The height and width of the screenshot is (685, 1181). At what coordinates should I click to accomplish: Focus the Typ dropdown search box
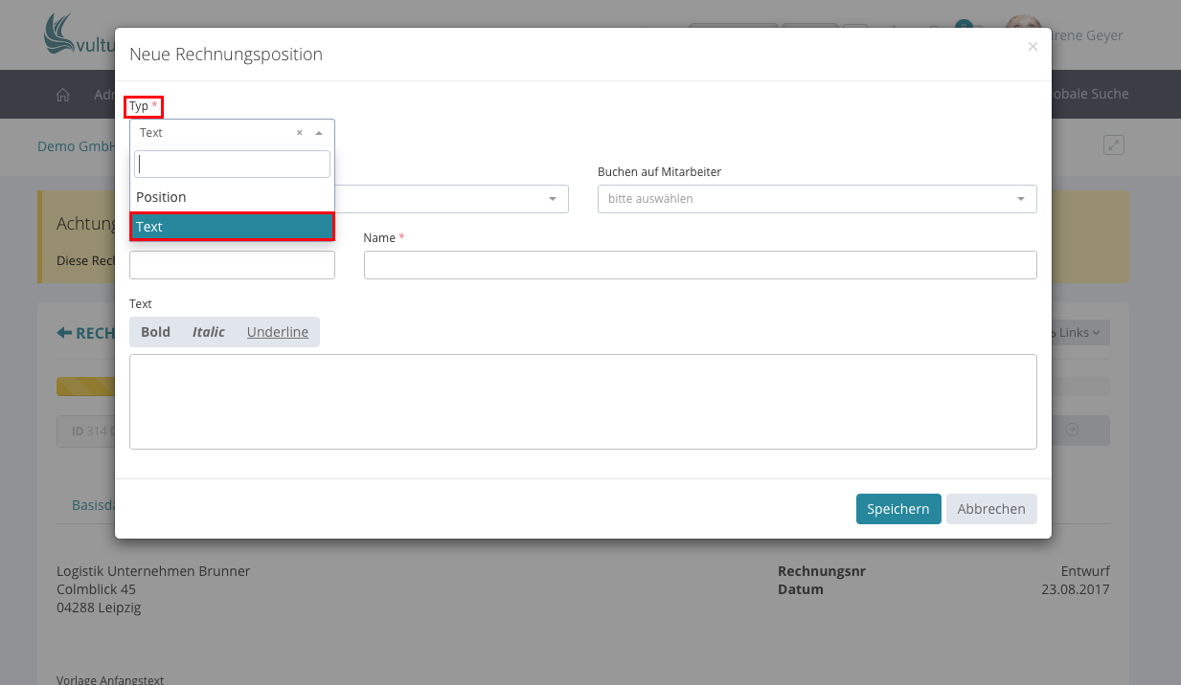pos(232,165)
